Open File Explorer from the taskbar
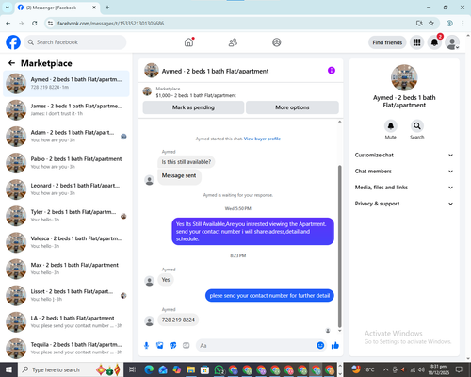 [190, 369]
